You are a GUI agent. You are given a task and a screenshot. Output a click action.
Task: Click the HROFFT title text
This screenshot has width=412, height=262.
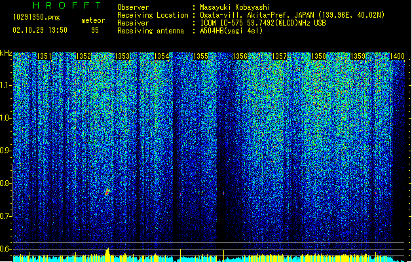(67, 5)
